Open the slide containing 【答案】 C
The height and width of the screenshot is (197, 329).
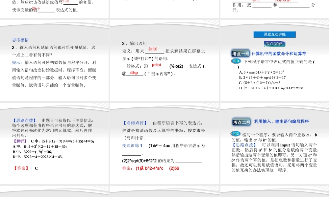(x=54, y=143)
